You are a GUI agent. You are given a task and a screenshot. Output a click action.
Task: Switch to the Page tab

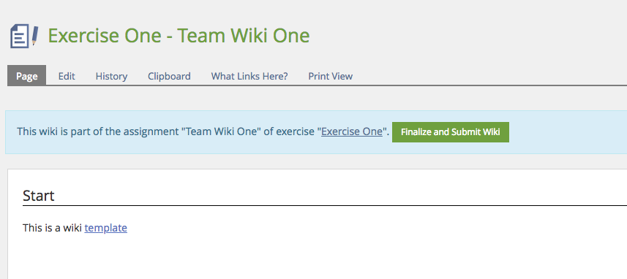pyautogui.click(x=27, y=76)
